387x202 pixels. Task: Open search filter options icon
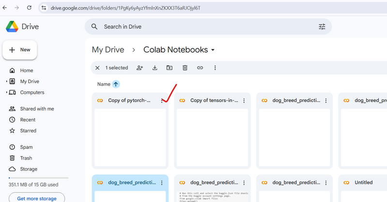[x=322, y=27]
